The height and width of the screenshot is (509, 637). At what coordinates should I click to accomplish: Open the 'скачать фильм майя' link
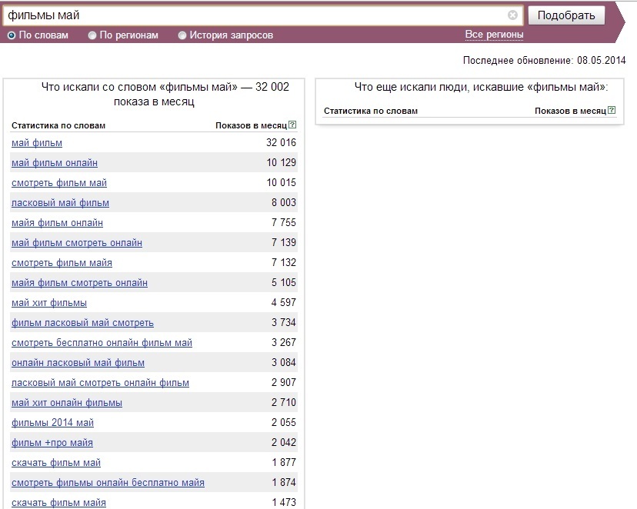pos(59,503)
